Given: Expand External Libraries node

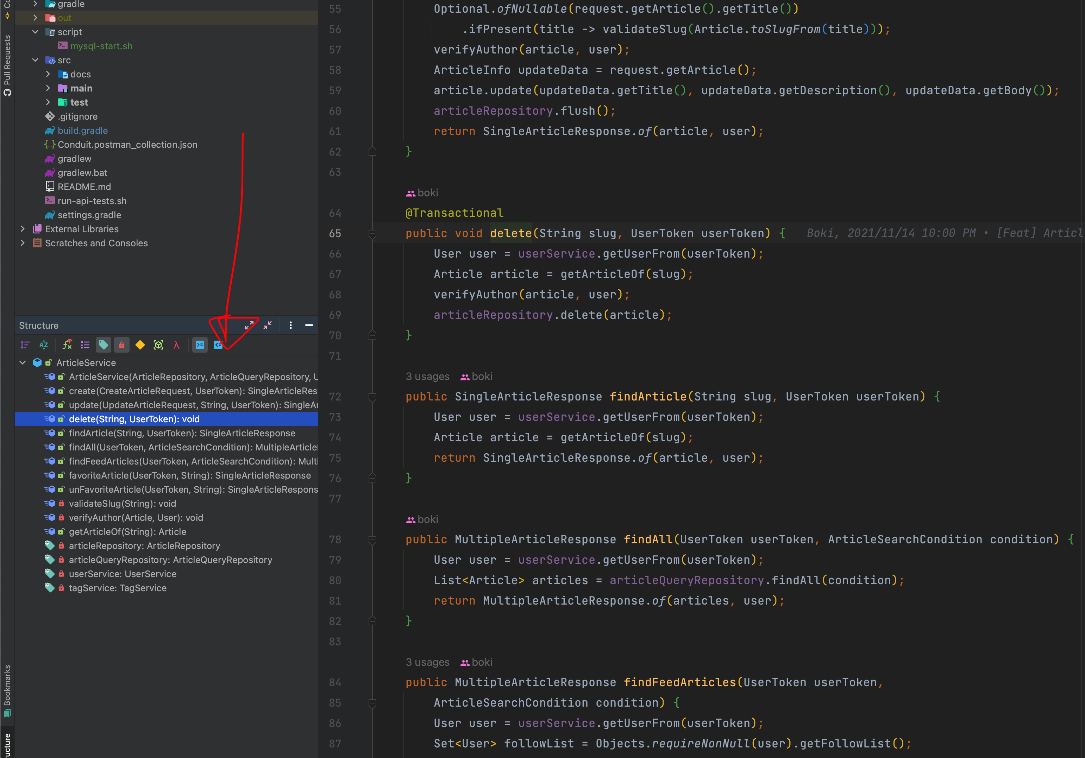Looking at the screenshot, I should [x=23, y=229].
